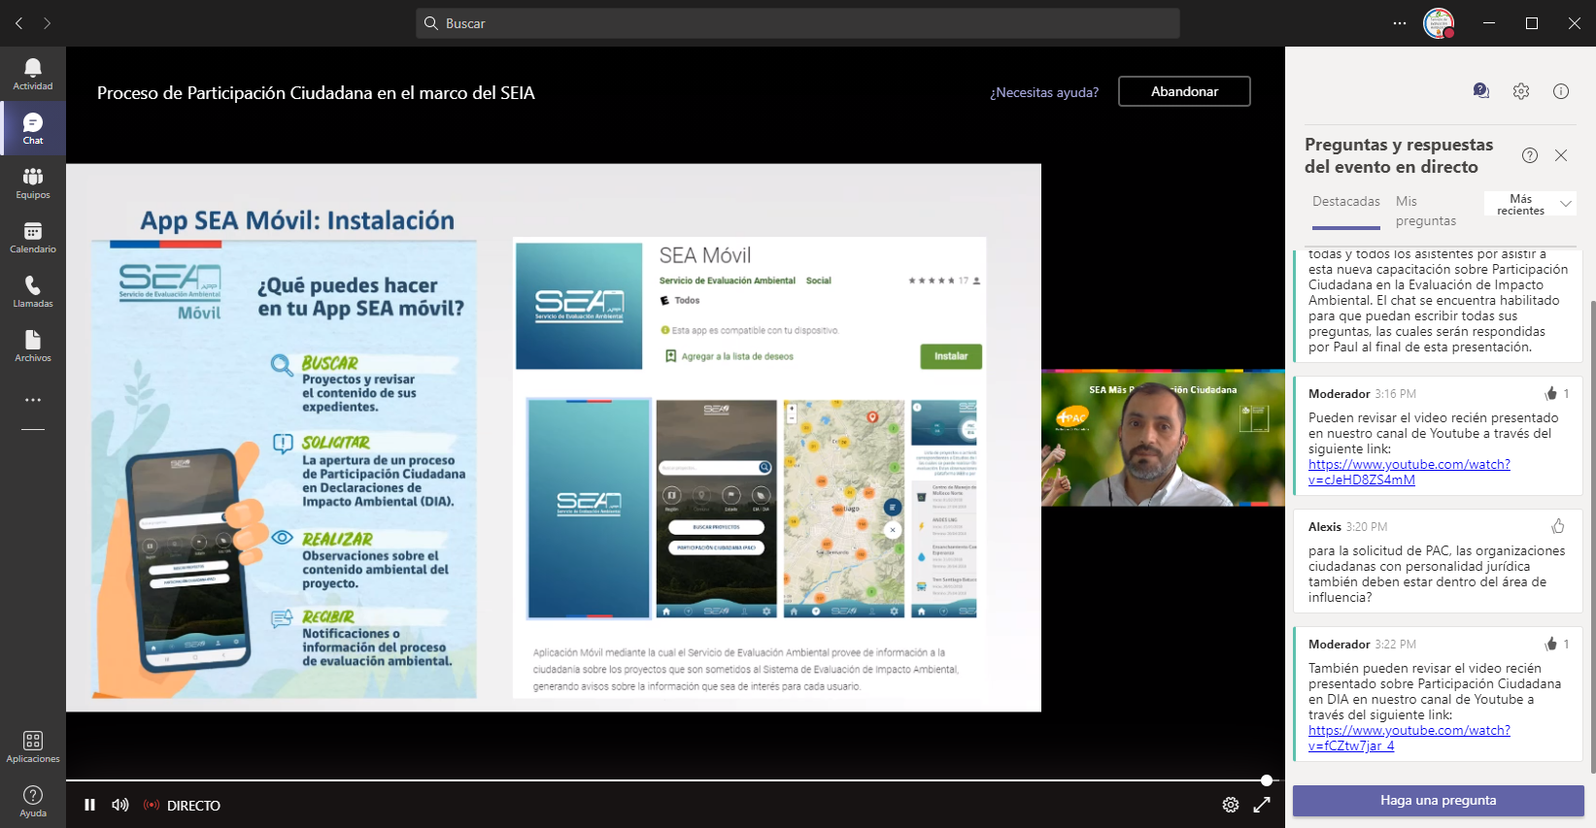The width and height of the screenshot is (1596, 828).
Task: Click the Ayuda help icon
Action: coord(32,801)
